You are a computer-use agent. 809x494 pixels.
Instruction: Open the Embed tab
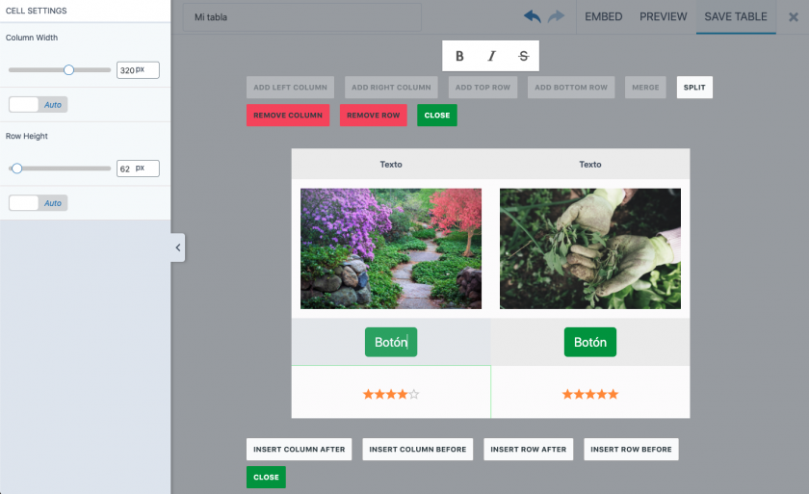[x=603, y=16]
